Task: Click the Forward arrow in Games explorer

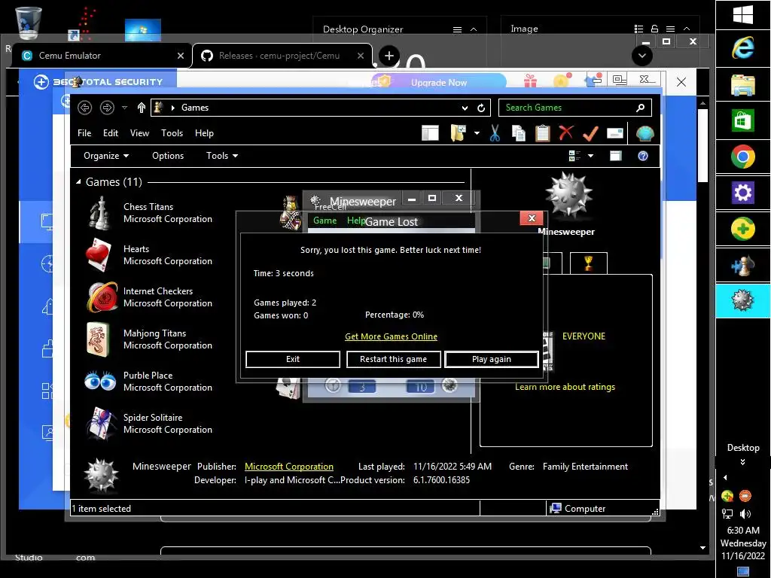Action: coord(107,108)
